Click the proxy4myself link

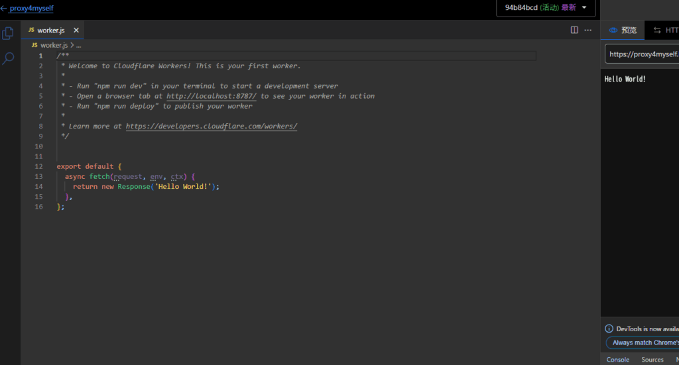pyautogui.click(x=31, y=9)
